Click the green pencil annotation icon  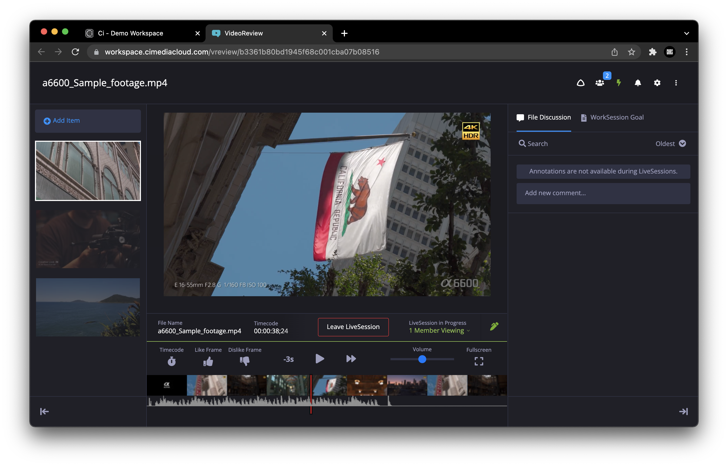pos(494,327)
